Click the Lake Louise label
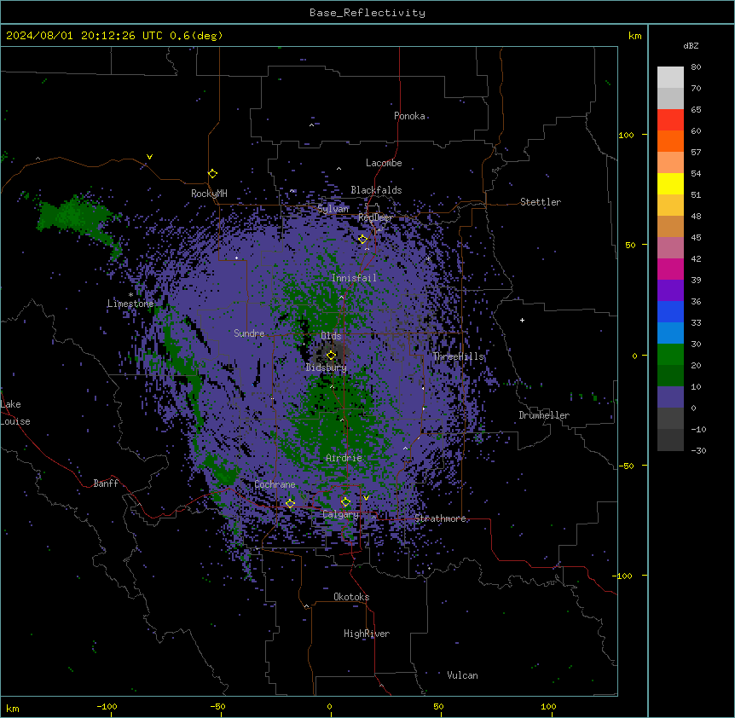The image size is (735, 718). [15, 413]
